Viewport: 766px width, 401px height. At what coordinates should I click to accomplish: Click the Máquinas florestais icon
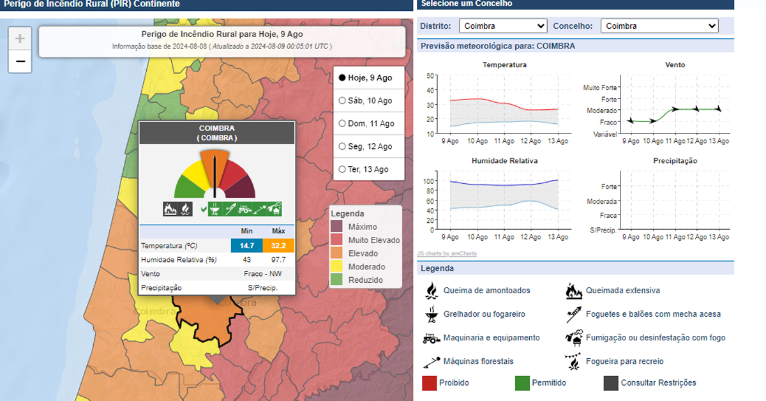(432, 361)
